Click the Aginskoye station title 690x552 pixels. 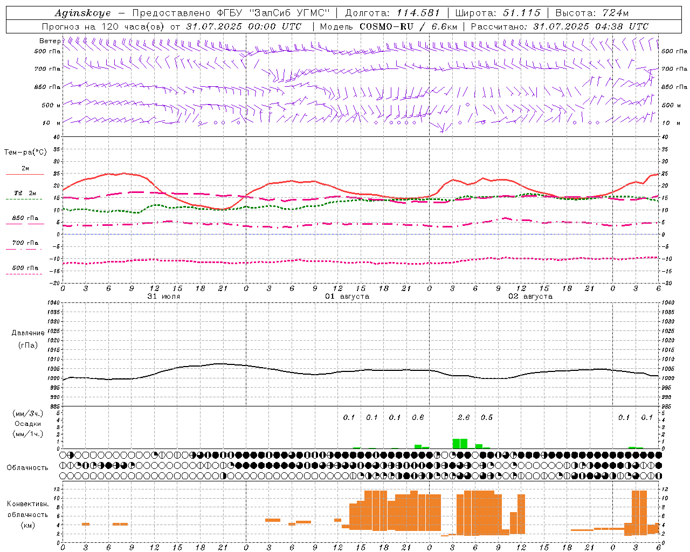[82, 13]
